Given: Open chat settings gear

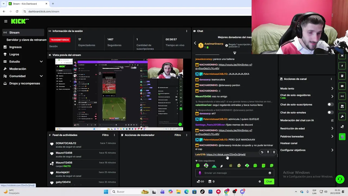Looking at the screenshot, I should (260, 182).
